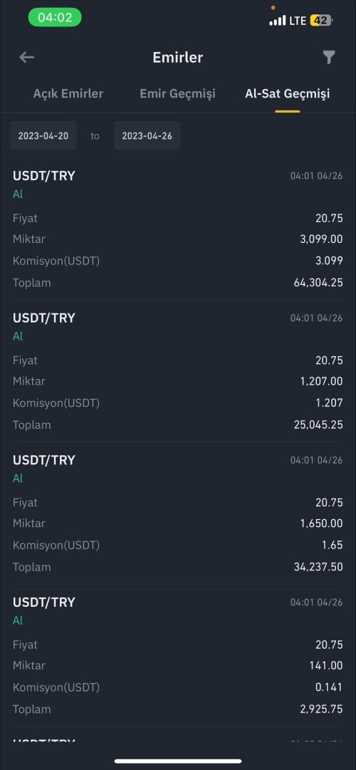Tap the 3.099 commission value
The width and height of the screenshot is (356, 770).
pos(329,261)
